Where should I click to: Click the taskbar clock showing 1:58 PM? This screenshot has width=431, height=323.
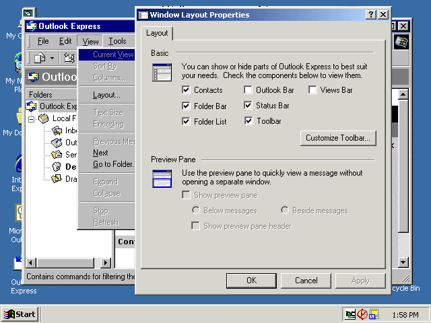[405, 315]
